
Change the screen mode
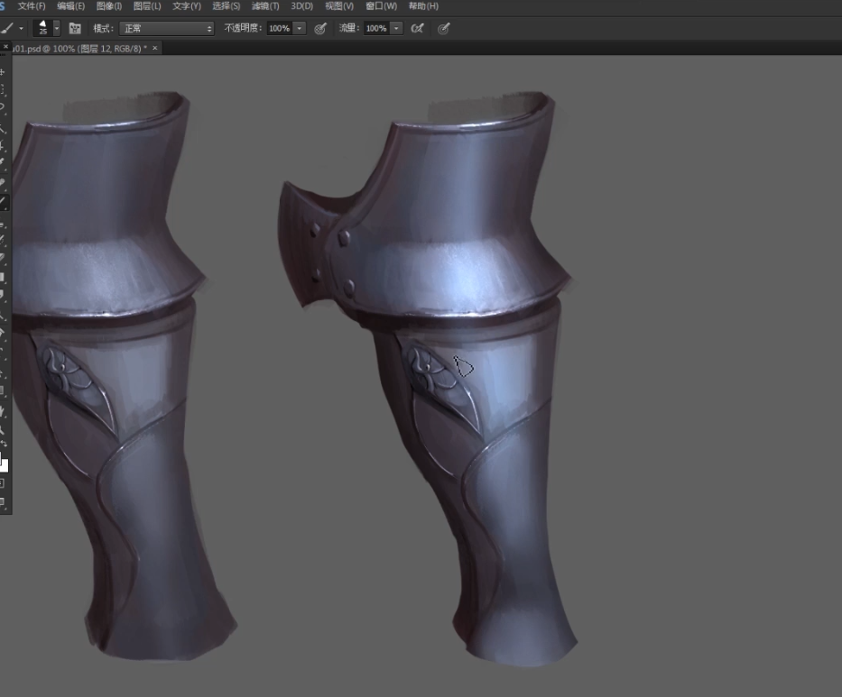[x=3, y=502]
